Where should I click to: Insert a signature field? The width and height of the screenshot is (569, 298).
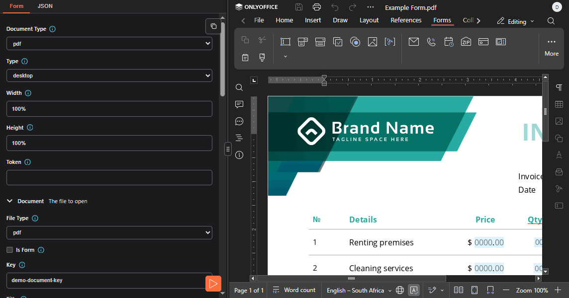390,42
